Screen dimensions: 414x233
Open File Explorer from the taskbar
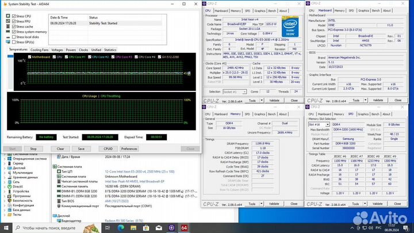(133, 228)
